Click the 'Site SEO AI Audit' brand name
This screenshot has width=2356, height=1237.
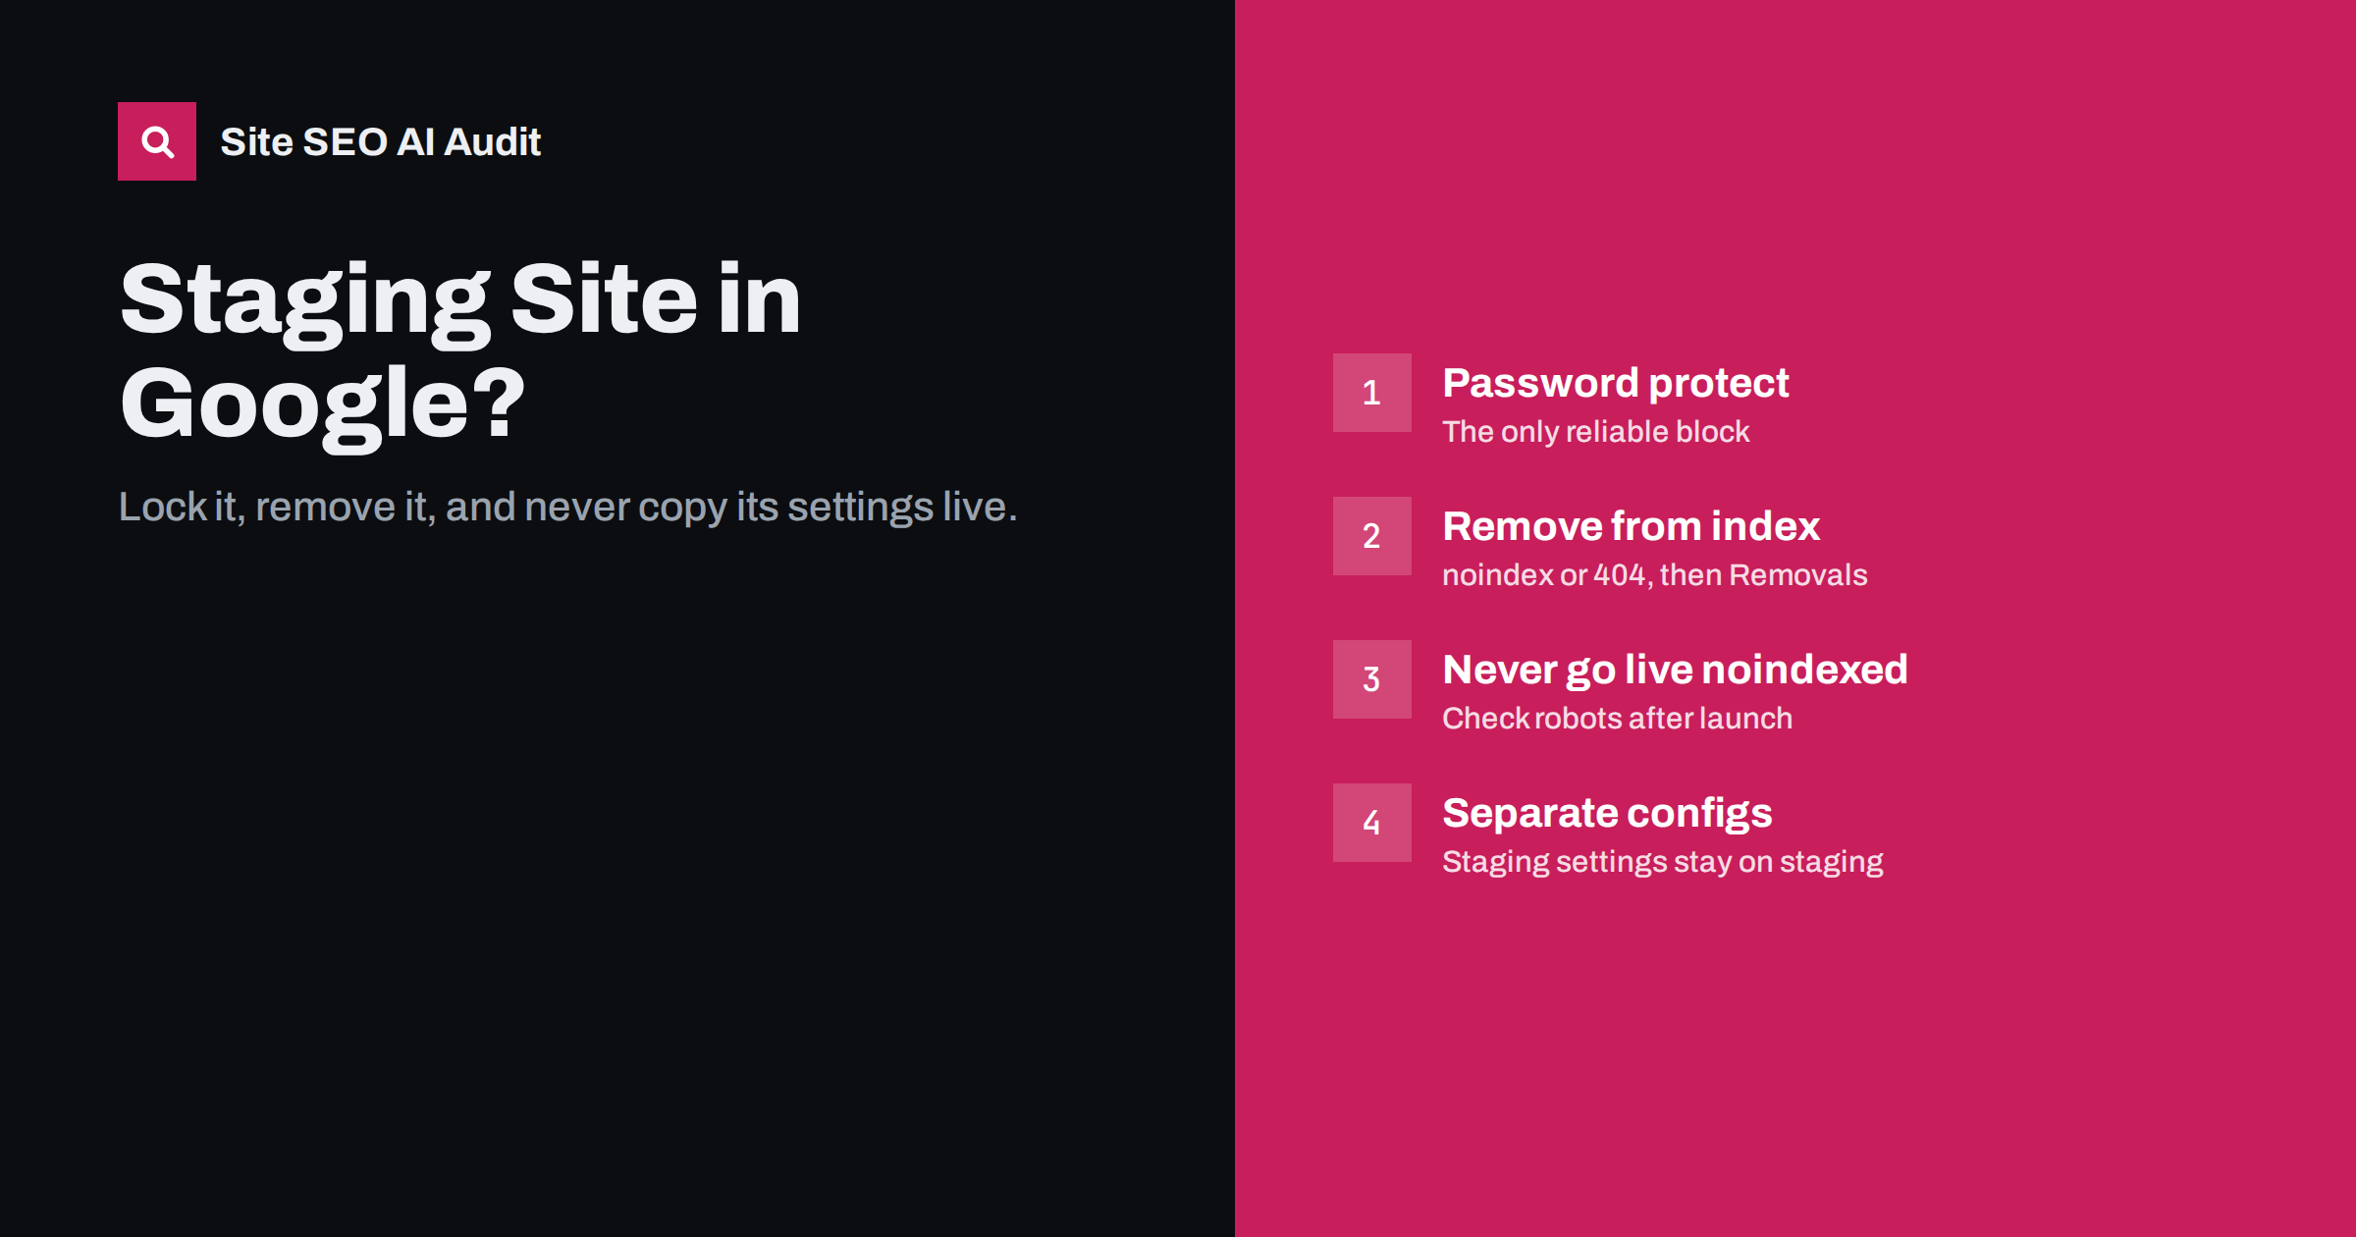(381, 142)
